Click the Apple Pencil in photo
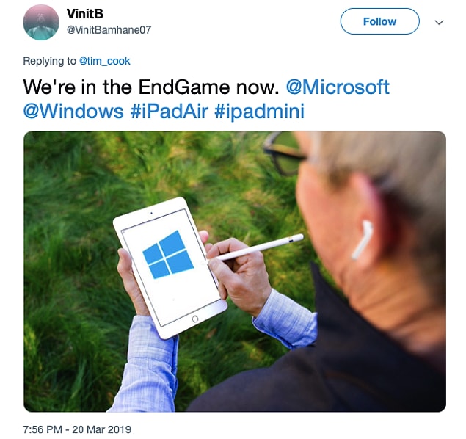Viewport: 466px width, 439px height. [253, 248]
